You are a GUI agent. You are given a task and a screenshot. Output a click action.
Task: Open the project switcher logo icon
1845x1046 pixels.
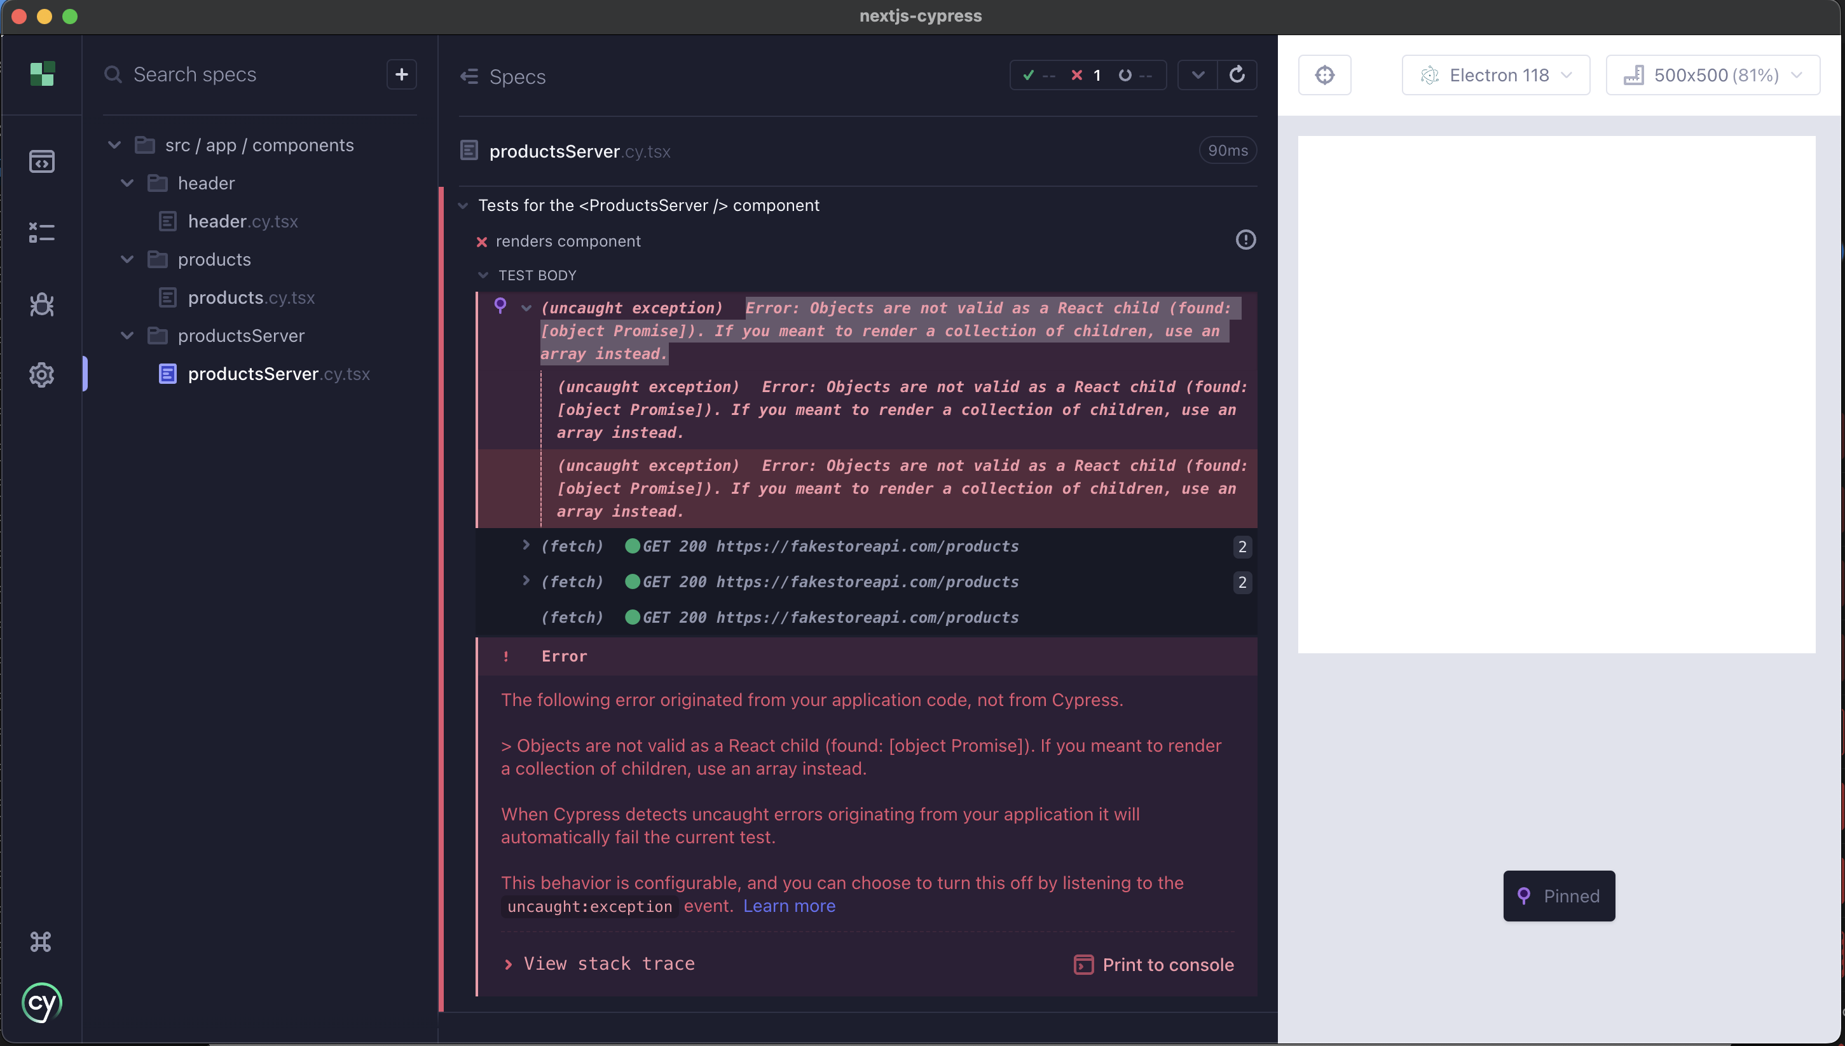pos(42,74)
